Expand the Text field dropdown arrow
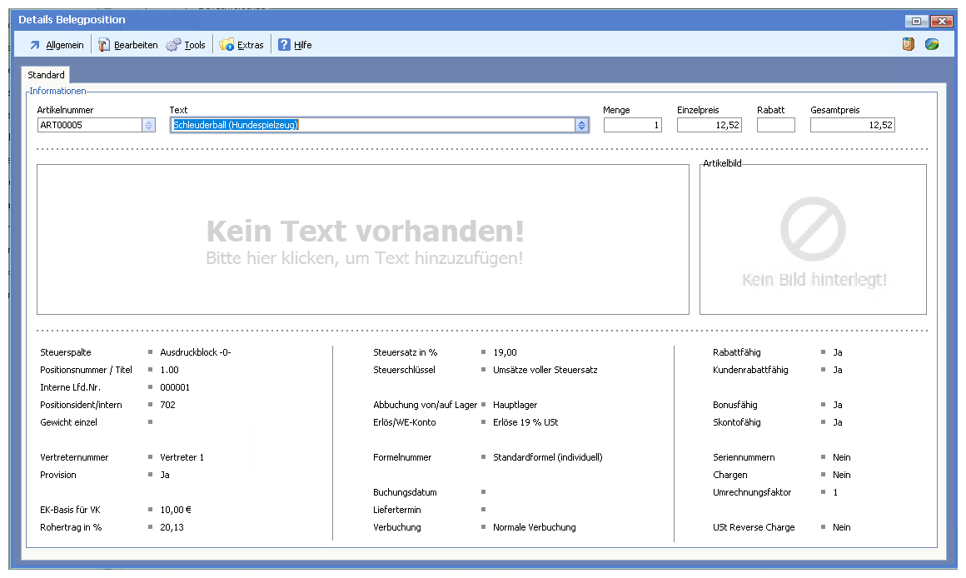This screenshot has height=578, width=966. [x=582, y=125]
